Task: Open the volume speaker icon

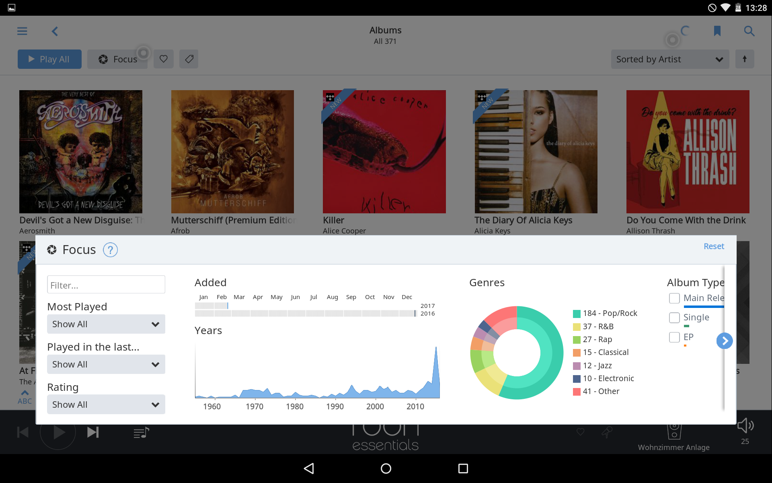Action: pos(745,425)
